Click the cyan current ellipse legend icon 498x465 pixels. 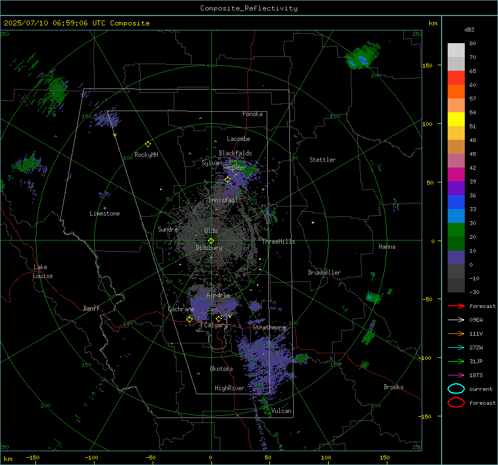pos(456,389)
